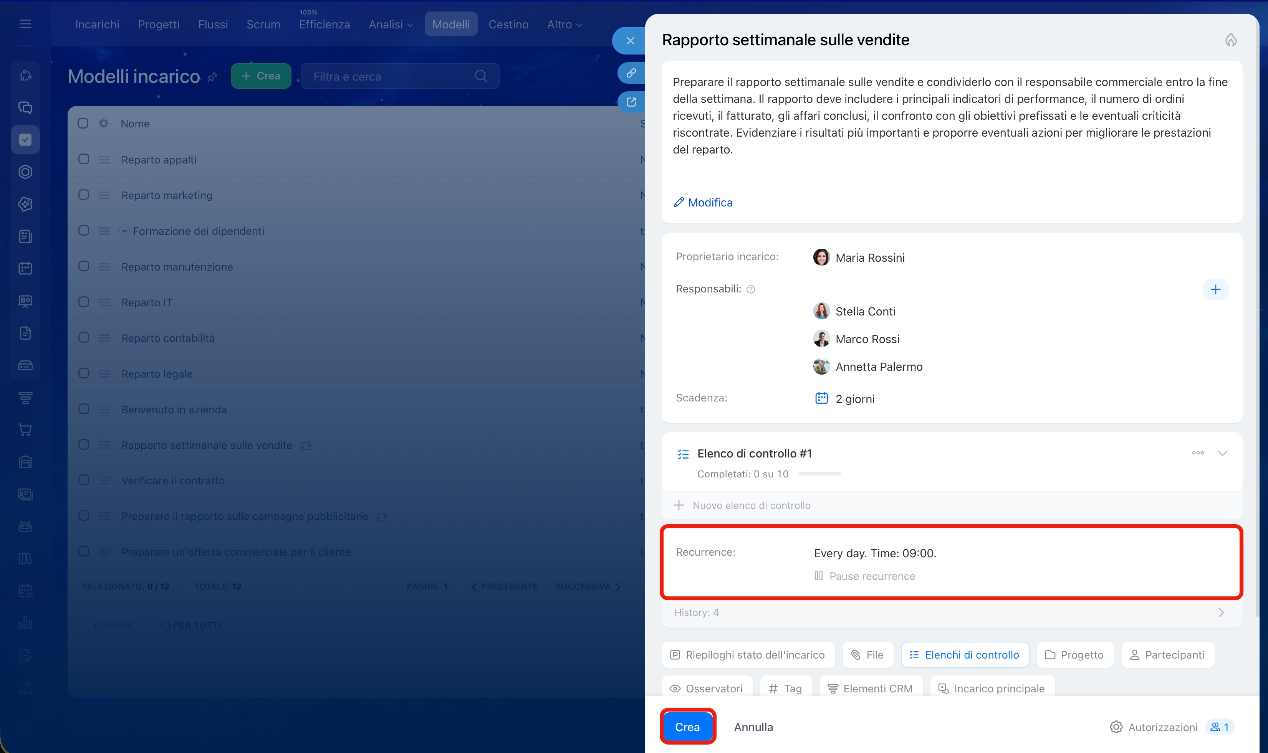Viewport: 1268px width, 753px height.
Task: Select the Verificare il contratto checkbox
Action: click(84, 480)
